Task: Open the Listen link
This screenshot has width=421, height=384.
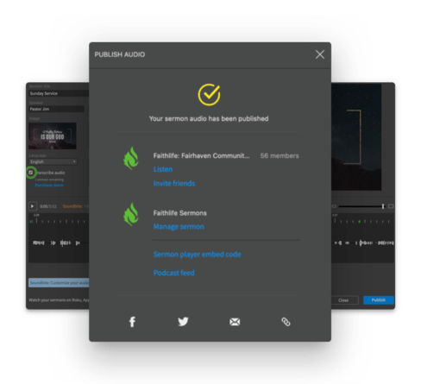Action: point(163,169)
